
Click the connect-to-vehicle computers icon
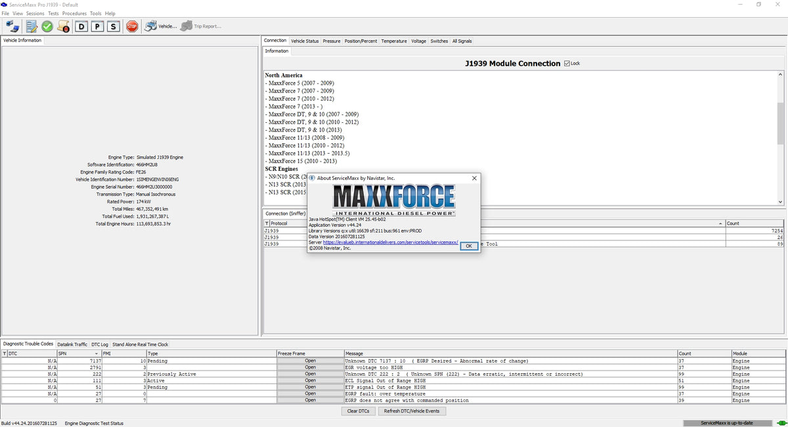point(12,26)
